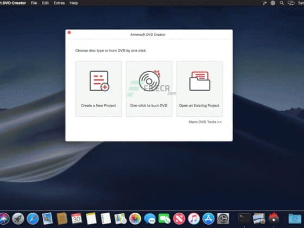Open Reminders list icon in Dock
This screenshot has width=304, height=228.
(106, 218)
